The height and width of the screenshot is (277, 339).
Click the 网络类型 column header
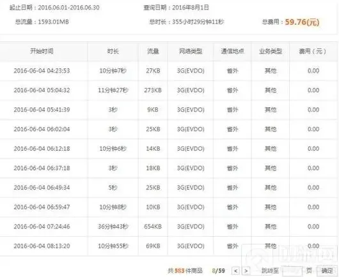(191, 51)
